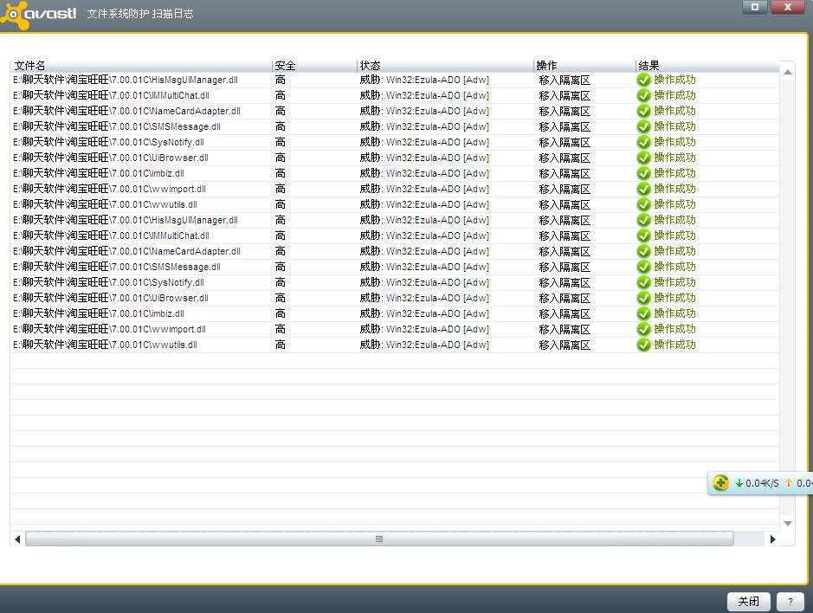The image size is (813, 613).
Task: Click the green check icon on the second UiBrowser.dll row
Action: (x=643, y=298)
